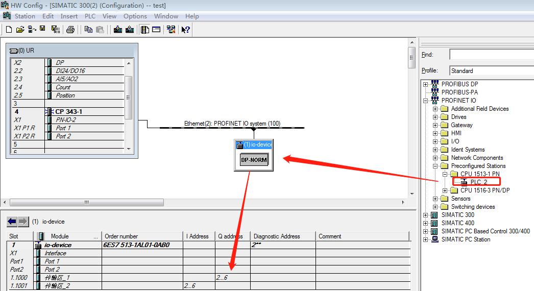Click the PROFIBUS-PA catalog icon
This screenshot has width=534, height=291.
pos(434,92)
